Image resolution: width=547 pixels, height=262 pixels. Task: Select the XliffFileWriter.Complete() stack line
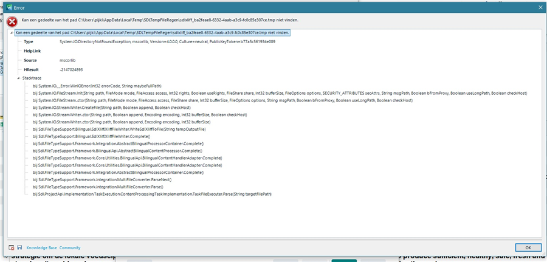(x=91, y=136)
